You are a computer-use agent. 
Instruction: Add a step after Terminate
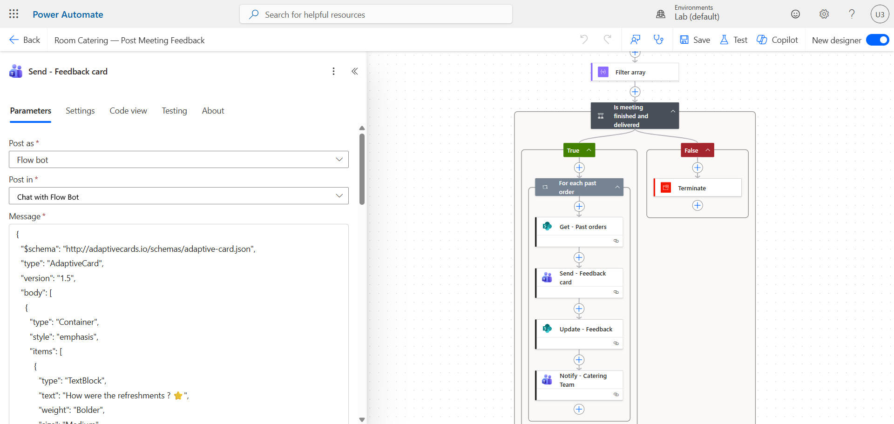[698, 205]
